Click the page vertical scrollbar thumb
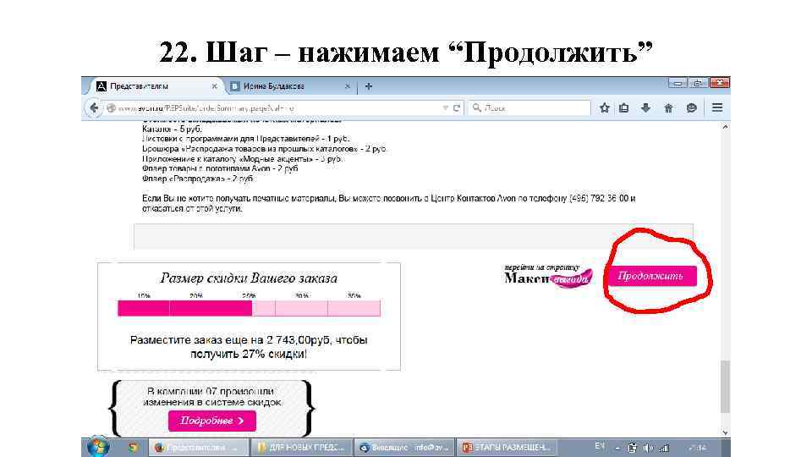The height and width of the screenshot is (457, 812). (x=725, y=387)
